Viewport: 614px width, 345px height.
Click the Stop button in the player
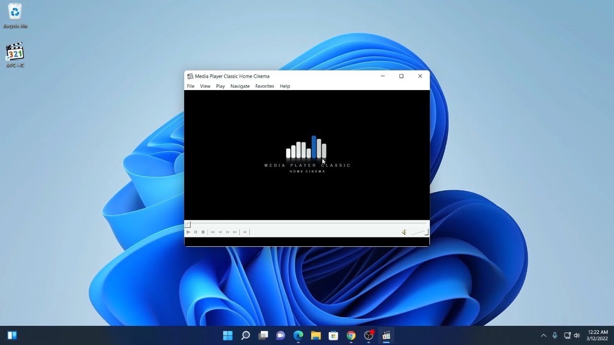point(203,232)
